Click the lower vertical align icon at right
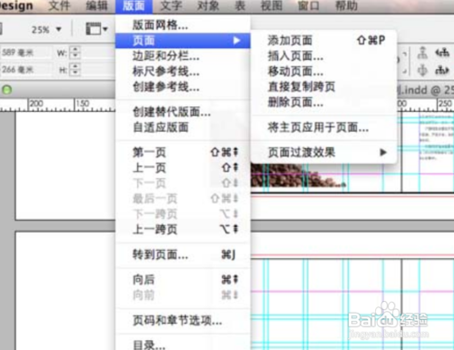Image resolution: width=454 pixels, height=350 pixels. [x=422, y=70]
